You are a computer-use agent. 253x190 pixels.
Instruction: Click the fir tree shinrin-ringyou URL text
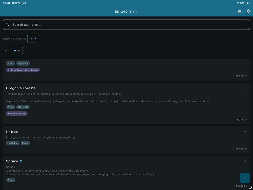coord(40,138)
